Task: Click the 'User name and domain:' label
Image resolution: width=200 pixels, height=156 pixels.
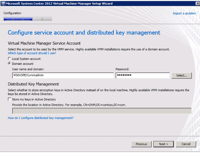Action: click(28, 69)
